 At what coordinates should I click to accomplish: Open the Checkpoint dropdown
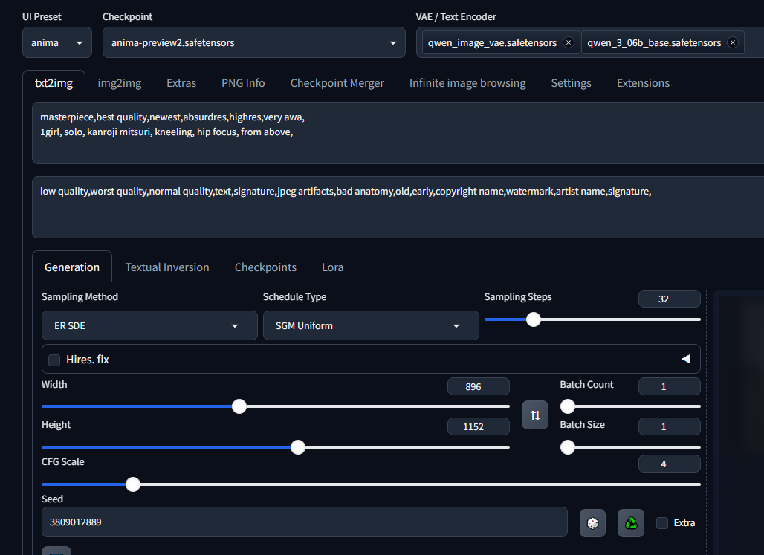pyautogui.click(x=254, y=43)
